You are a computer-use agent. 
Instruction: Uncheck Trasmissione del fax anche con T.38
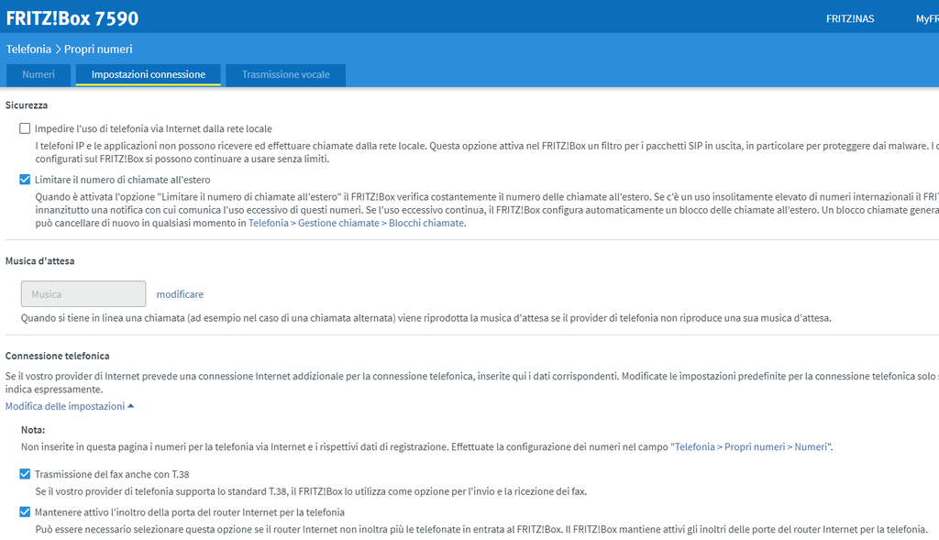click(25, 474)
